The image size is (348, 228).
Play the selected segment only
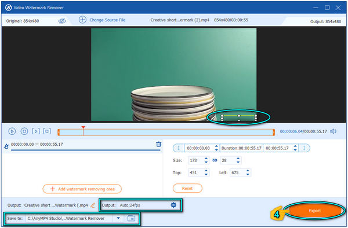[47, 131]
